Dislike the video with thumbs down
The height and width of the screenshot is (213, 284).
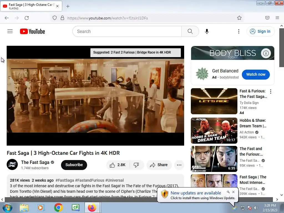136,165
